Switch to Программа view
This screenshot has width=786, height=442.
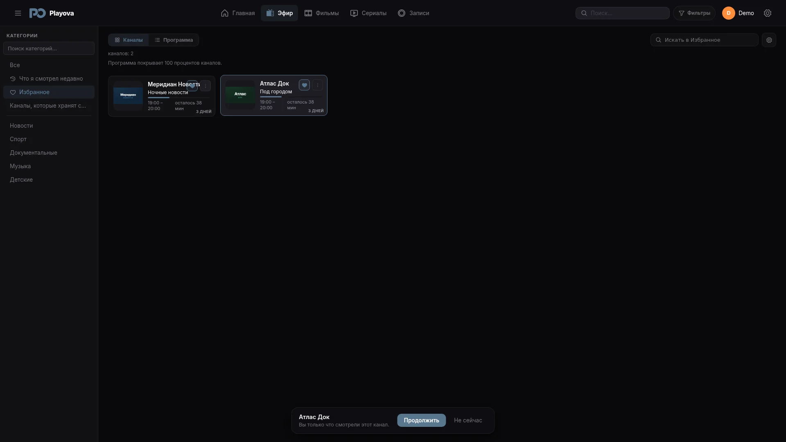click(x=174, y=40)
